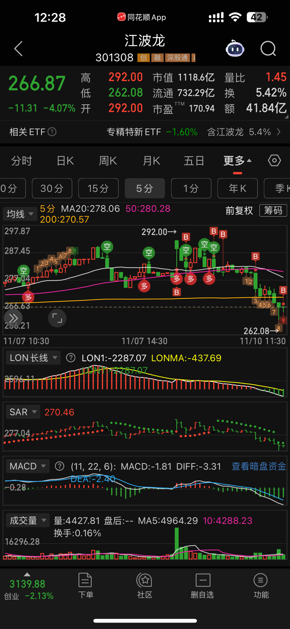Tap stock code 301308
The height and width of the screenshot is (629, 290).
[114, 57]
